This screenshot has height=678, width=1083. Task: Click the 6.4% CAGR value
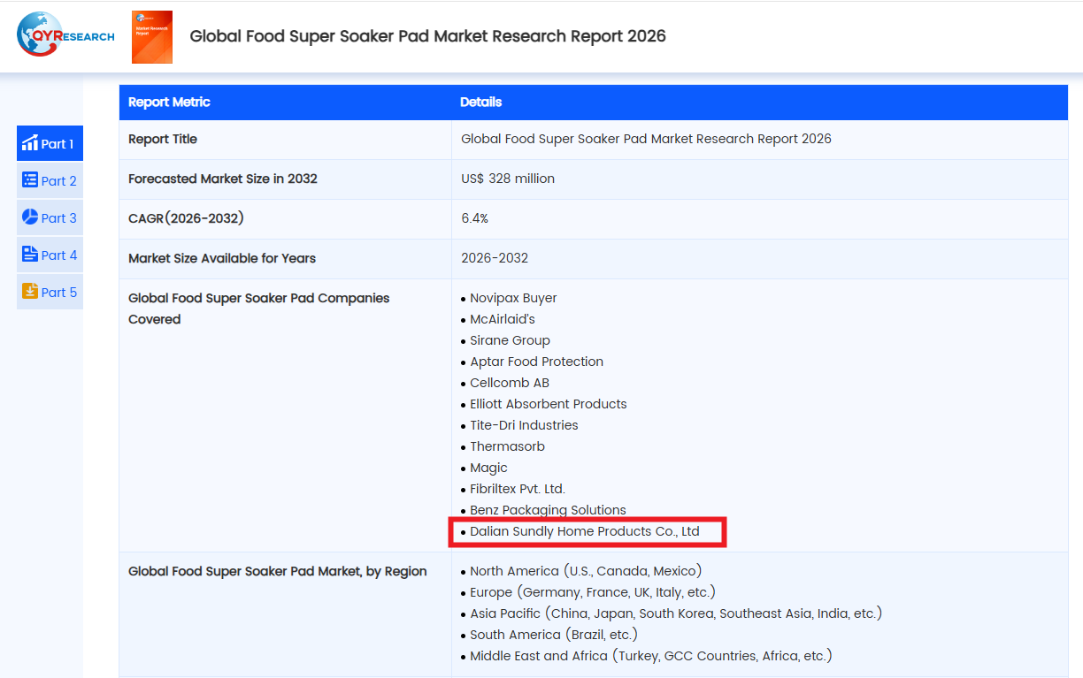click(x=474, y=218)
